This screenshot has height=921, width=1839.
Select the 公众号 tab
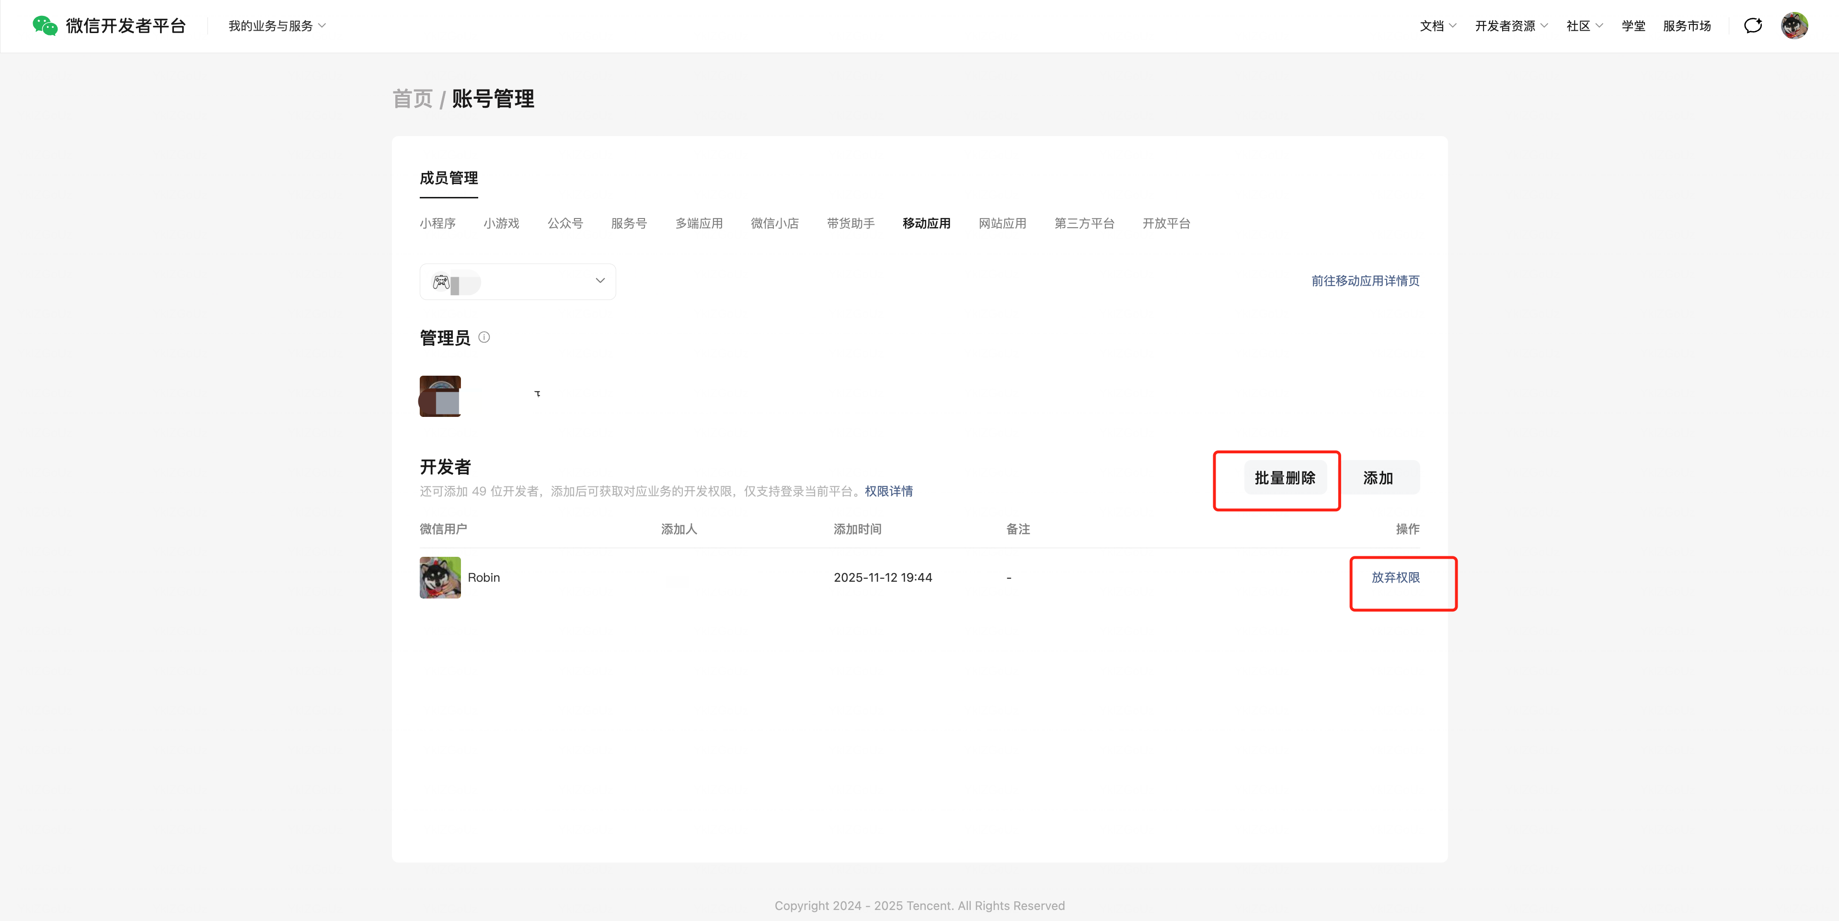(565, 223)
